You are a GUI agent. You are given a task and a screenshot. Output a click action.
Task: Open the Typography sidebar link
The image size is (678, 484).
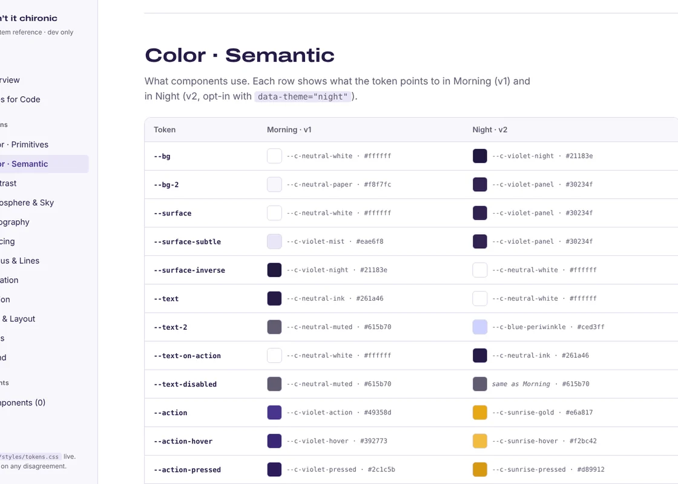(15, 222)
